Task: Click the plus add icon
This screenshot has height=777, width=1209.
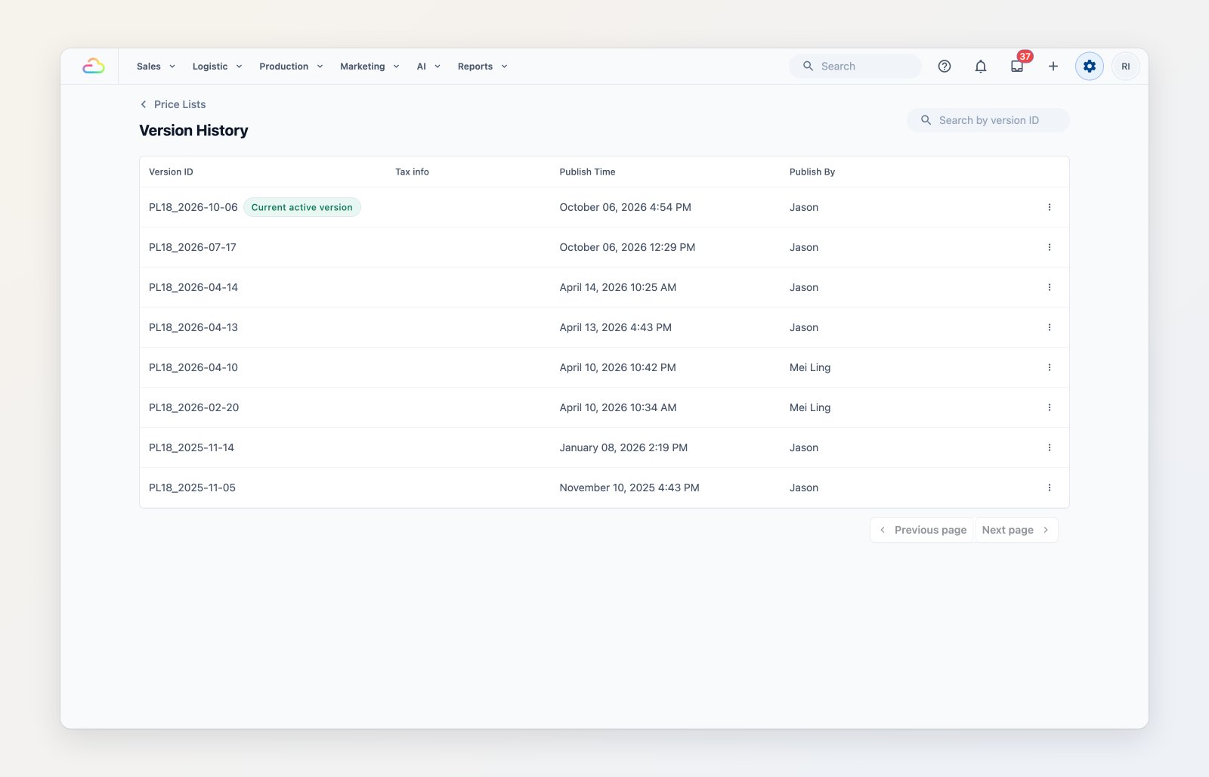Action: (1053, 67)
